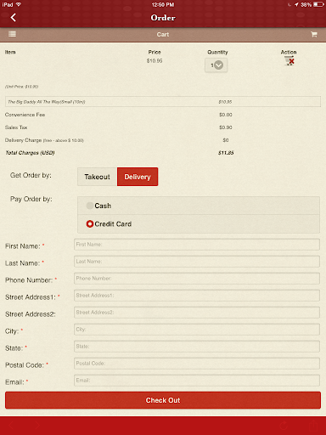This screenshot has height=435, width=326.
Task: Open the hamburger menu icon
Action: point(12,34)
